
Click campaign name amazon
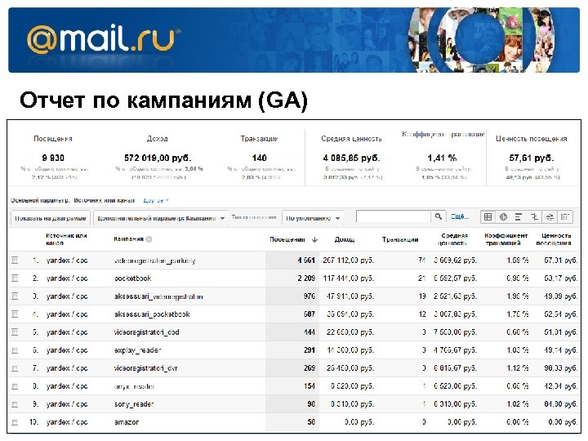(x=127, y=422)
